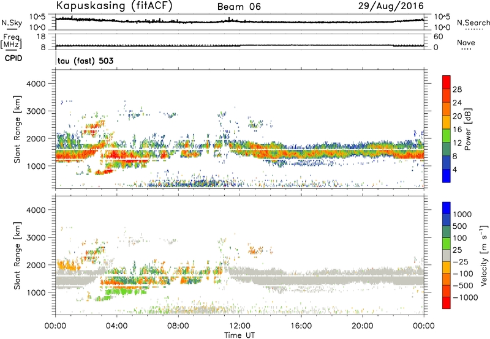This screenshot has width=490, height=339.
Task: Click the frequency trace line in the Freq panel
Action: click(x=239, y=45)
